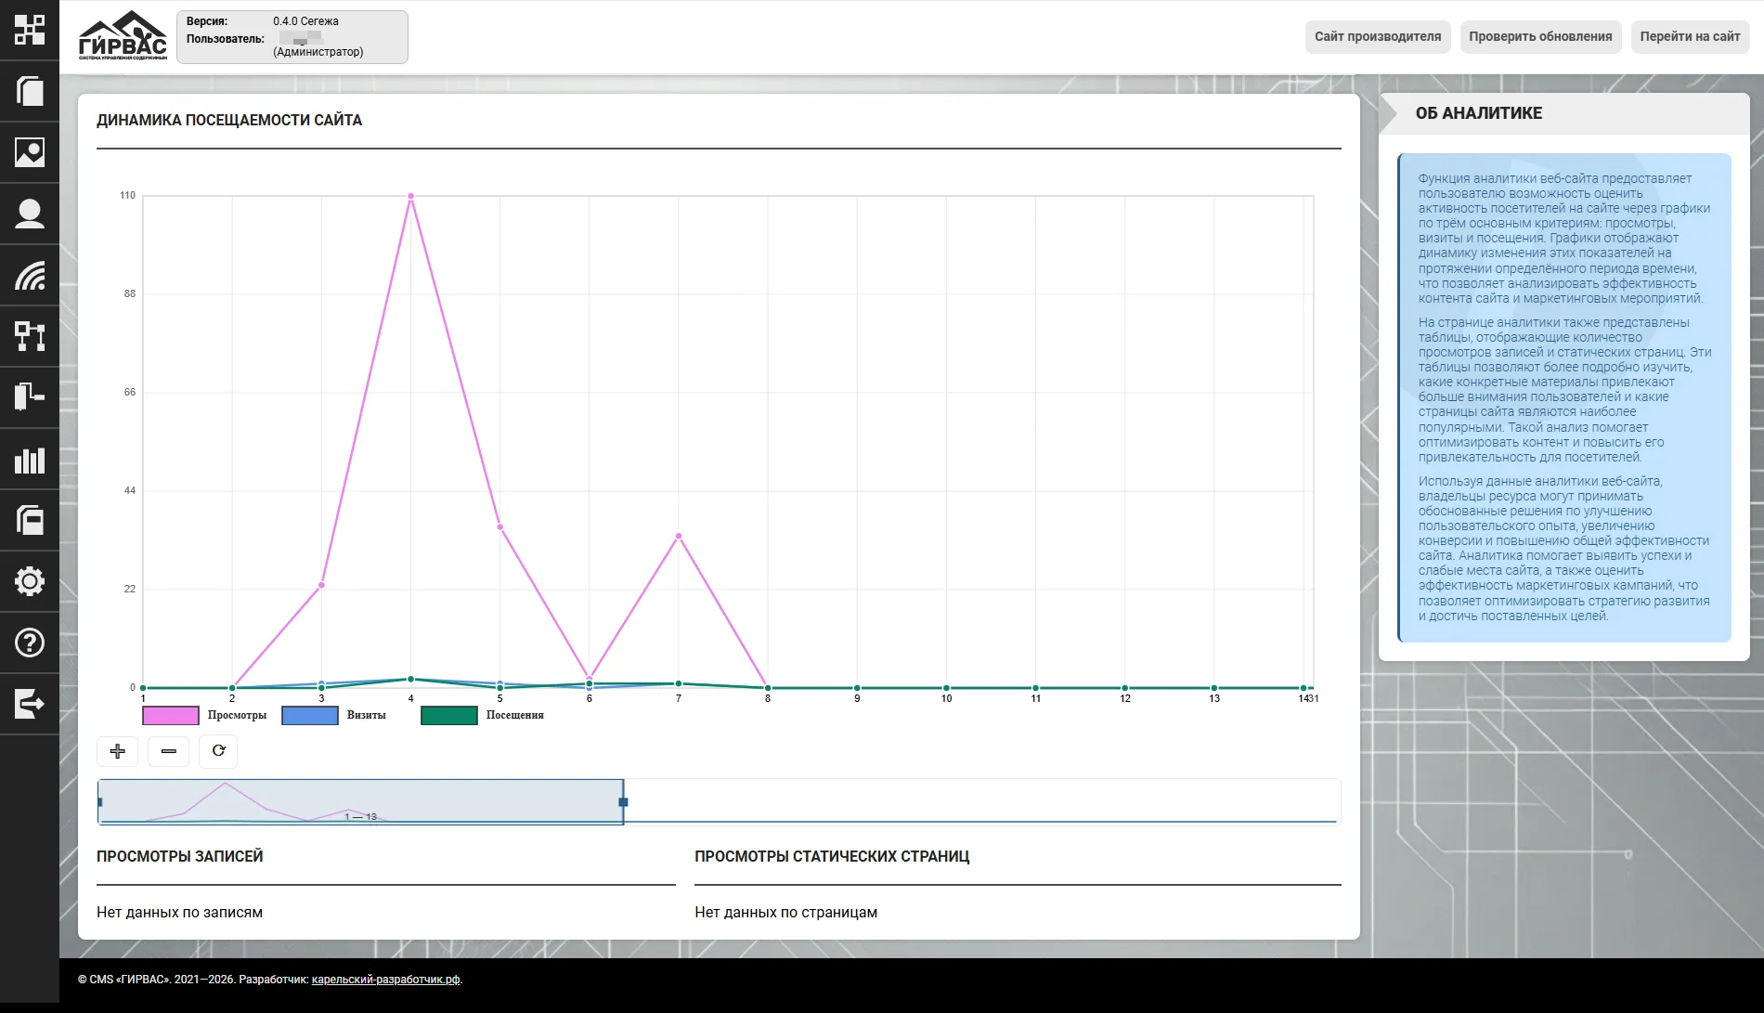Zoom out the chart with minus button
This screenshot has width=1764, height=1013.
[x=168, y=751]
